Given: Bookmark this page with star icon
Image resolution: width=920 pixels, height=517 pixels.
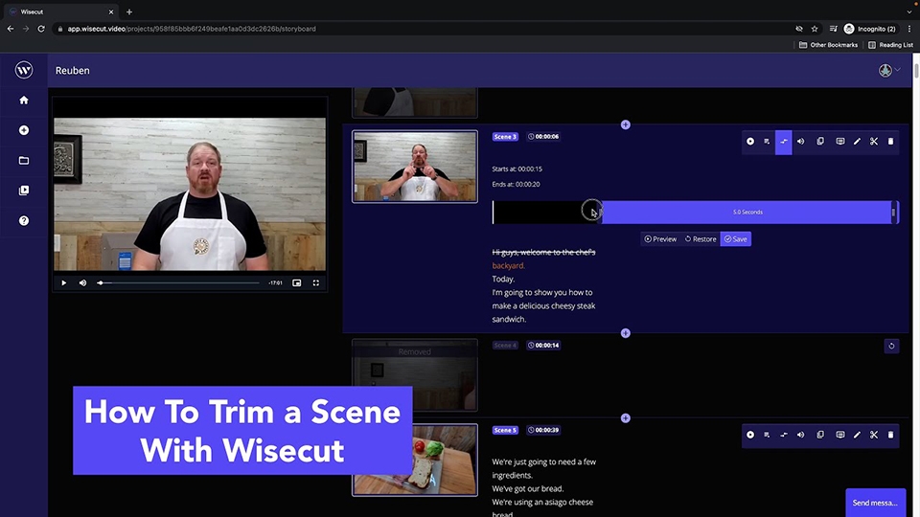Looking at the screenshot, I should 815,29.
